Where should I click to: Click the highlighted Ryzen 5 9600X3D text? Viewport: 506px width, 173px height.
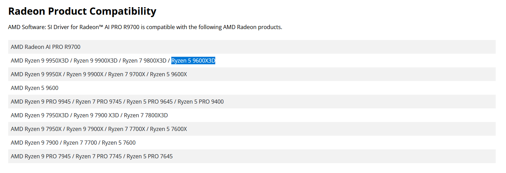click(x=193, y=61)
